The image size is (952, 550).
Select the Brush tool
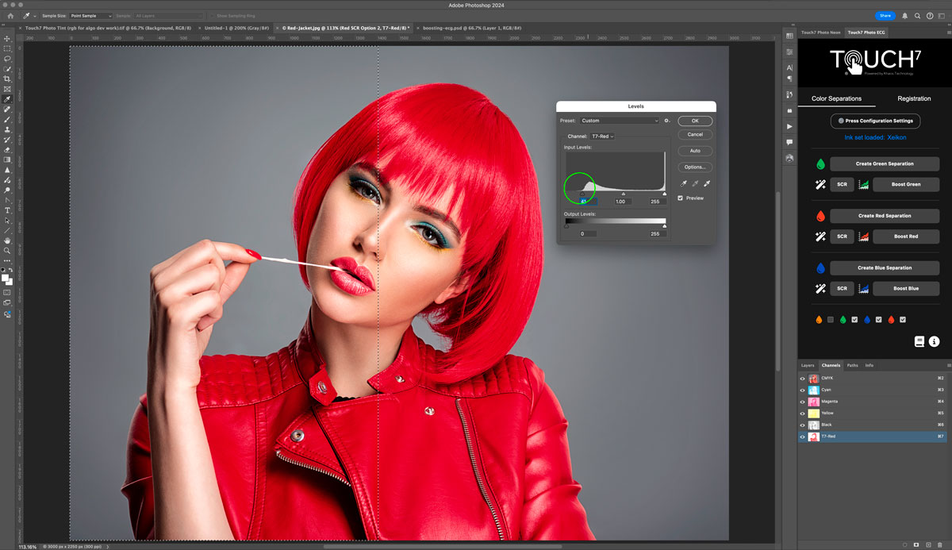(x=7, y=120)
